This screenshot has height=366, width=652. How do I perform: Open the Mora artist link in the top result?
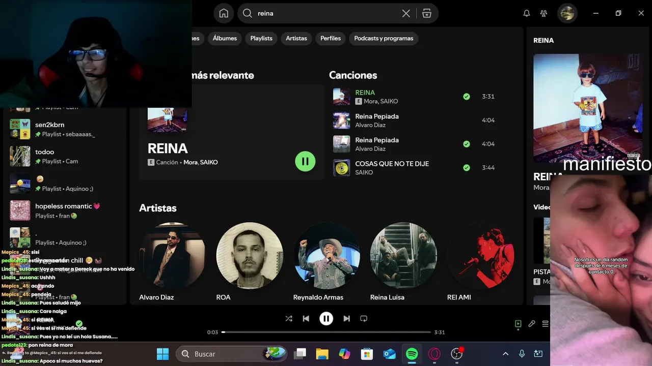190,163
